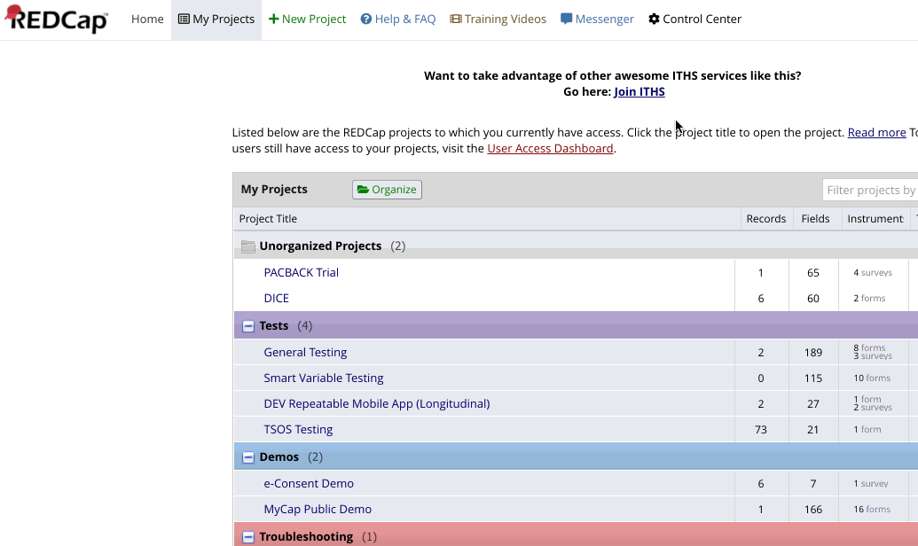Click the '1 form' cell for TSOS Testing
918x546 pixels.
(x=867, y=429)
